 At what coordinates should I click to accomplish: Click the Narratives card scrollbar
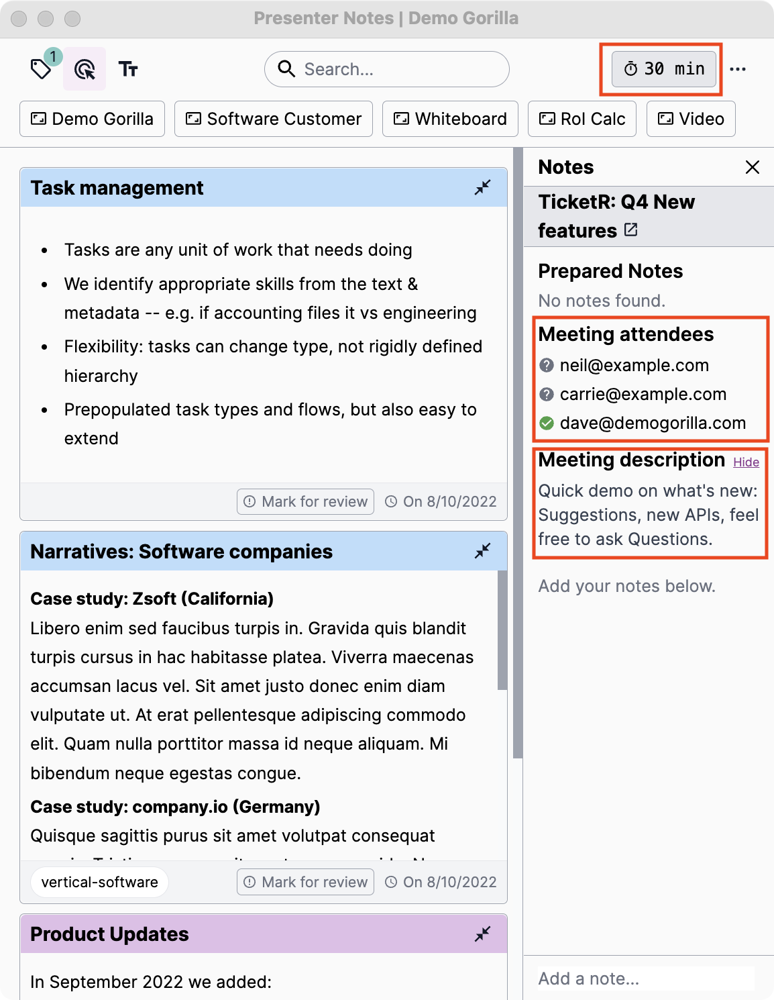pos(502,631)
